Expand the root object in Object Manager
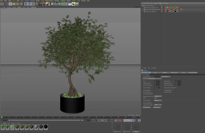The height and width of the screenshot is (133, 205). 142,5
